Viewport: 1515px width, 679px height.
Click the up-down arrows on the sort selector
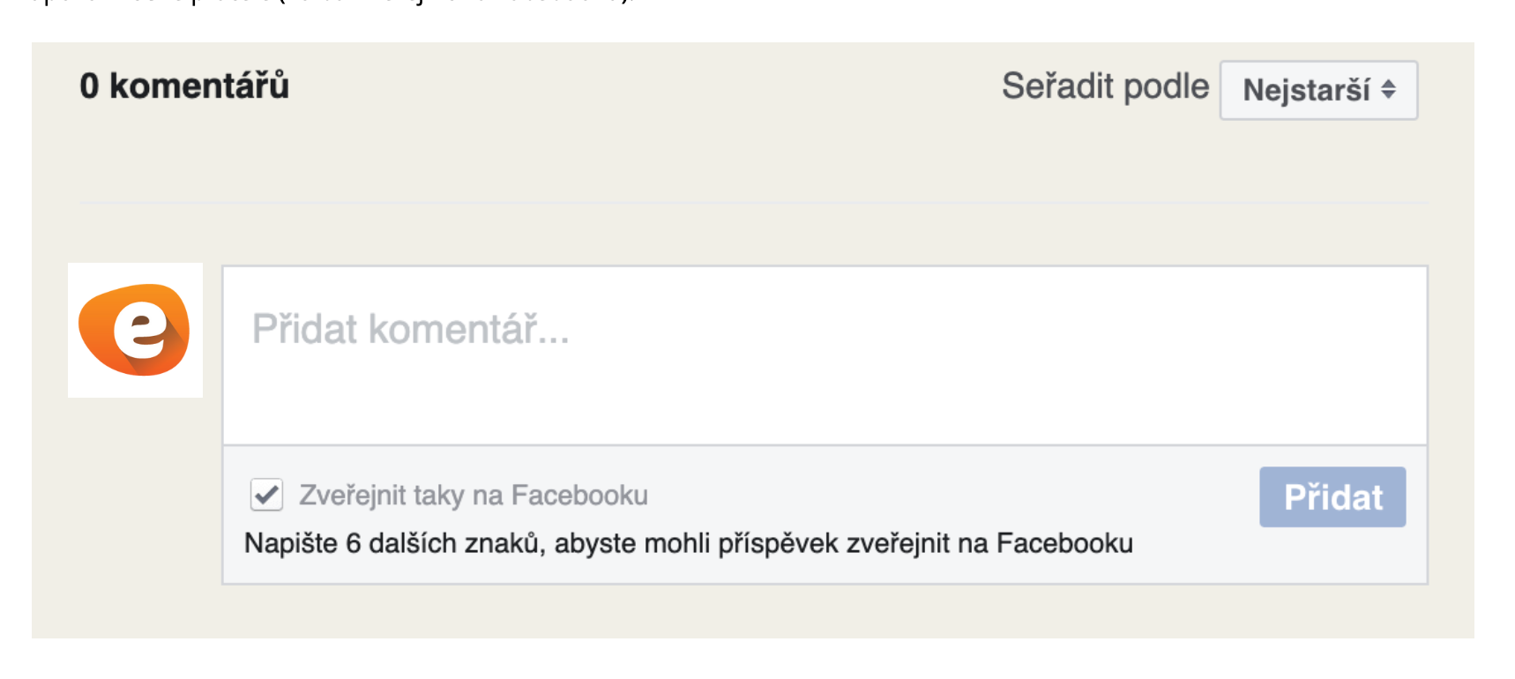click(1389, 89)
